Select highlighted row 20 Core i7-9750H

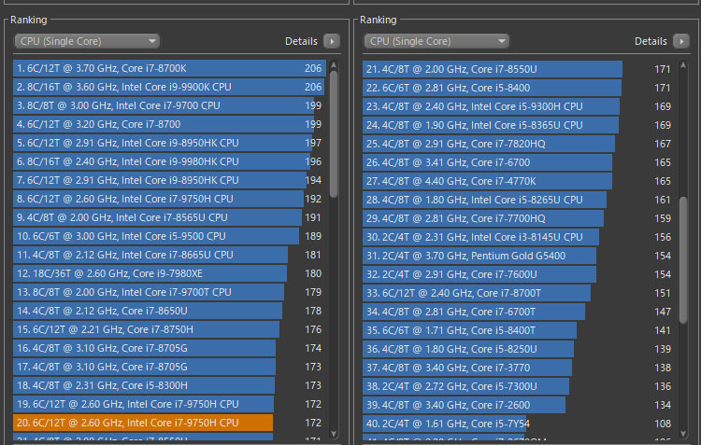tap(169, 423)
